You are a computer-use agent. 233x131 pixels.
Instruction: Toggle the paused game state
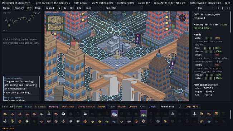(x=50, y=8)
